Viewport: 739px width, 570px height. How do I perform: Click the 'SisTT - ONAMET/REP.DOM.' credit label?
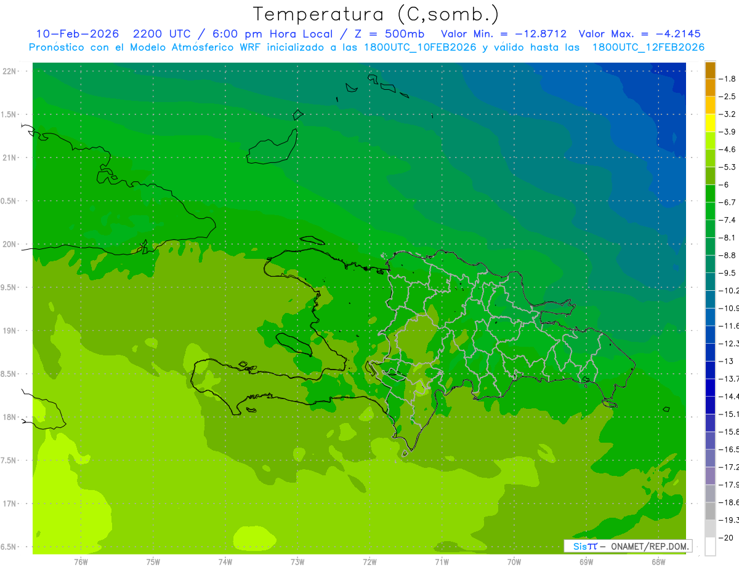click(628, 546)
